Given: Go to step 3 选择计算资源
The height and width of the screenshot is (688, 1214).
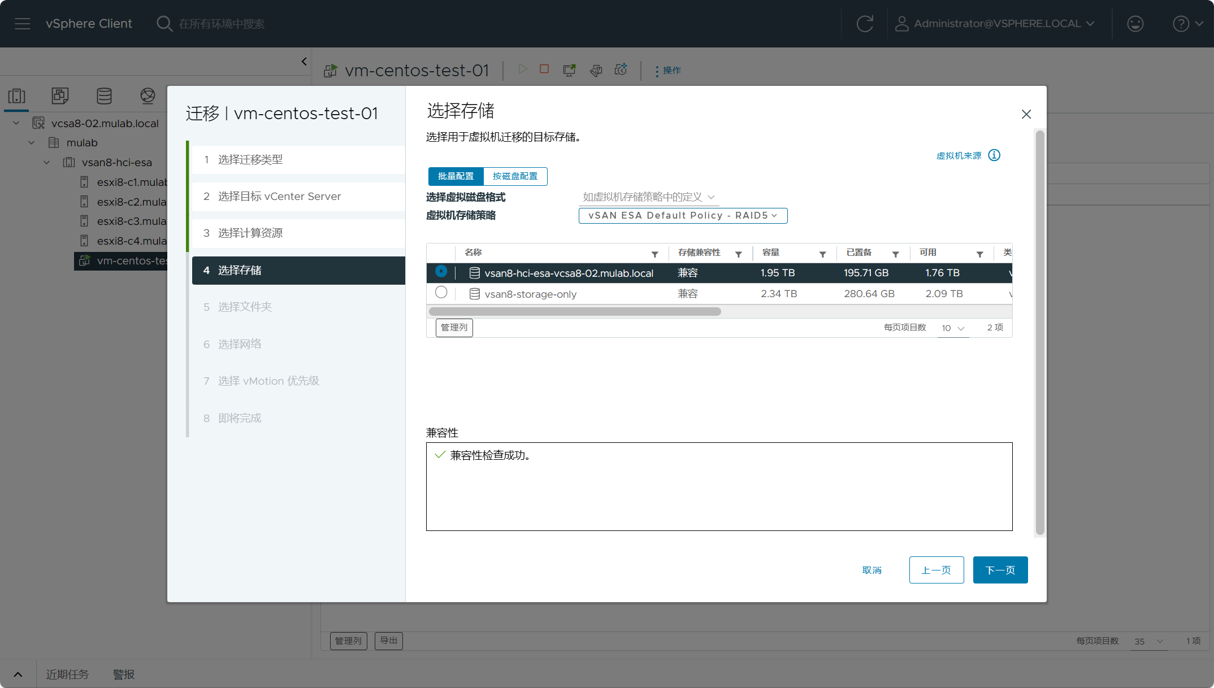Looking at the screenshot, I should coord(298,233).
